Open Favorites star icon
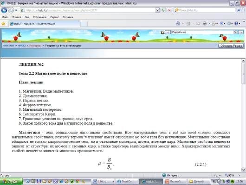 click(3, 24)
